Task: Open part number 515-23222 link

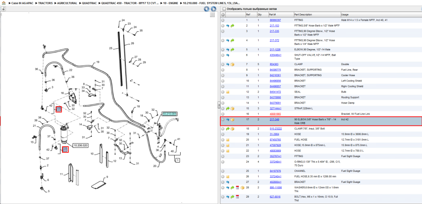Action: pyautogui.click(x=276, y=128)
